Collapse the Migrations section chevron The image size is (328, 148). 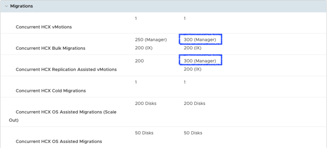tap(6, 6)
